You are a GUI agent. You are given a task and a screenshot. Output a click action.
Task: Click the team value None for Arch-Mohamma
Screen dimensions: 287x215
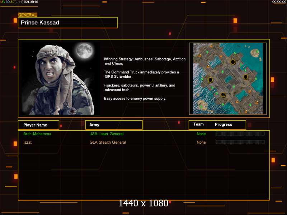(201, 134)
